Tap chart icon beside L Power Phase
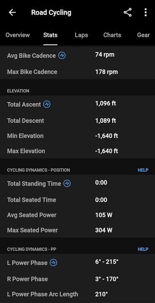The height and width of the screenshot is (303, 155). [x=54, y=263]
